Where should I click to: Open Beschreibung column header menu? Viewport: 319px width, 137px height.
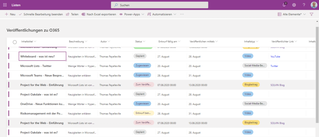(x=78, y=42)
